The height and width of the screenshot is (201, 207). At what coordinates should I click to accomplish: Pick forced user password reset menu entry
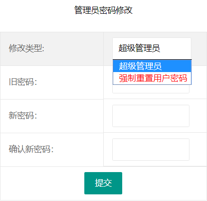(x=153, y=78)
